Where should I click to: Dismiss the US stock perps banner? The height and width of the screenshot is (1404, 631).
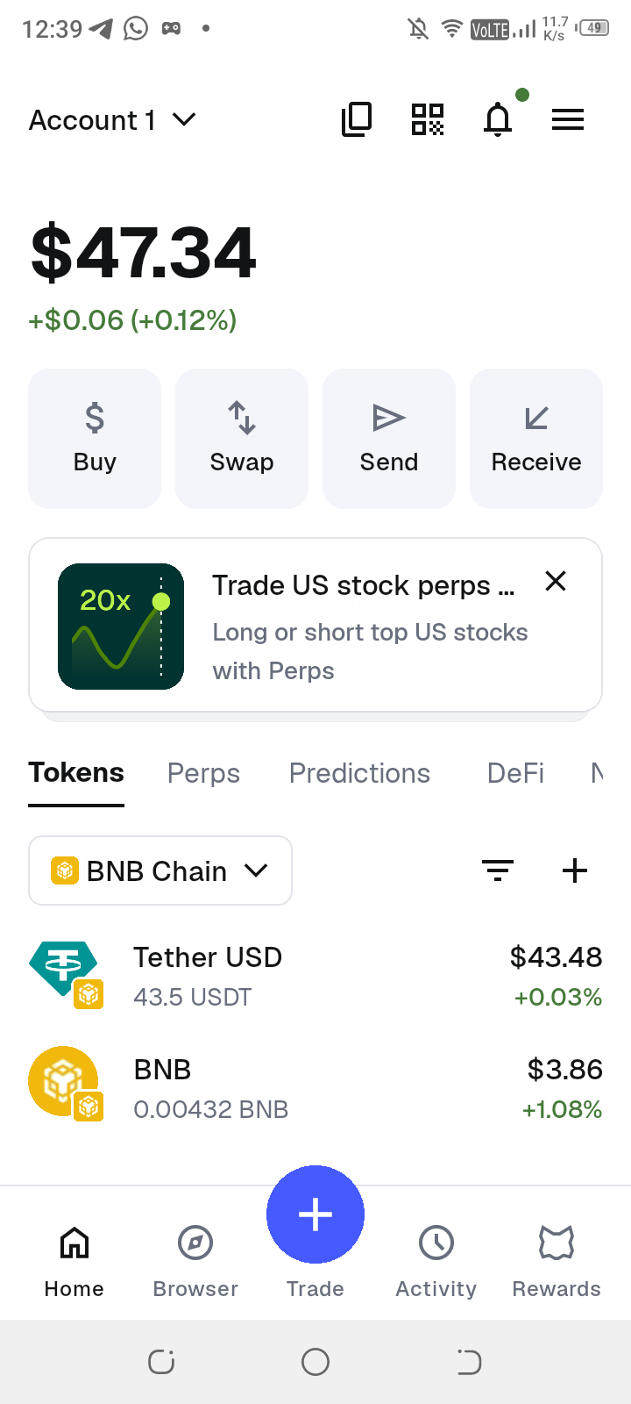556,581
